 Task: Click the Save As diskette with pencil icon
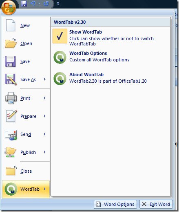click(11, 79)
